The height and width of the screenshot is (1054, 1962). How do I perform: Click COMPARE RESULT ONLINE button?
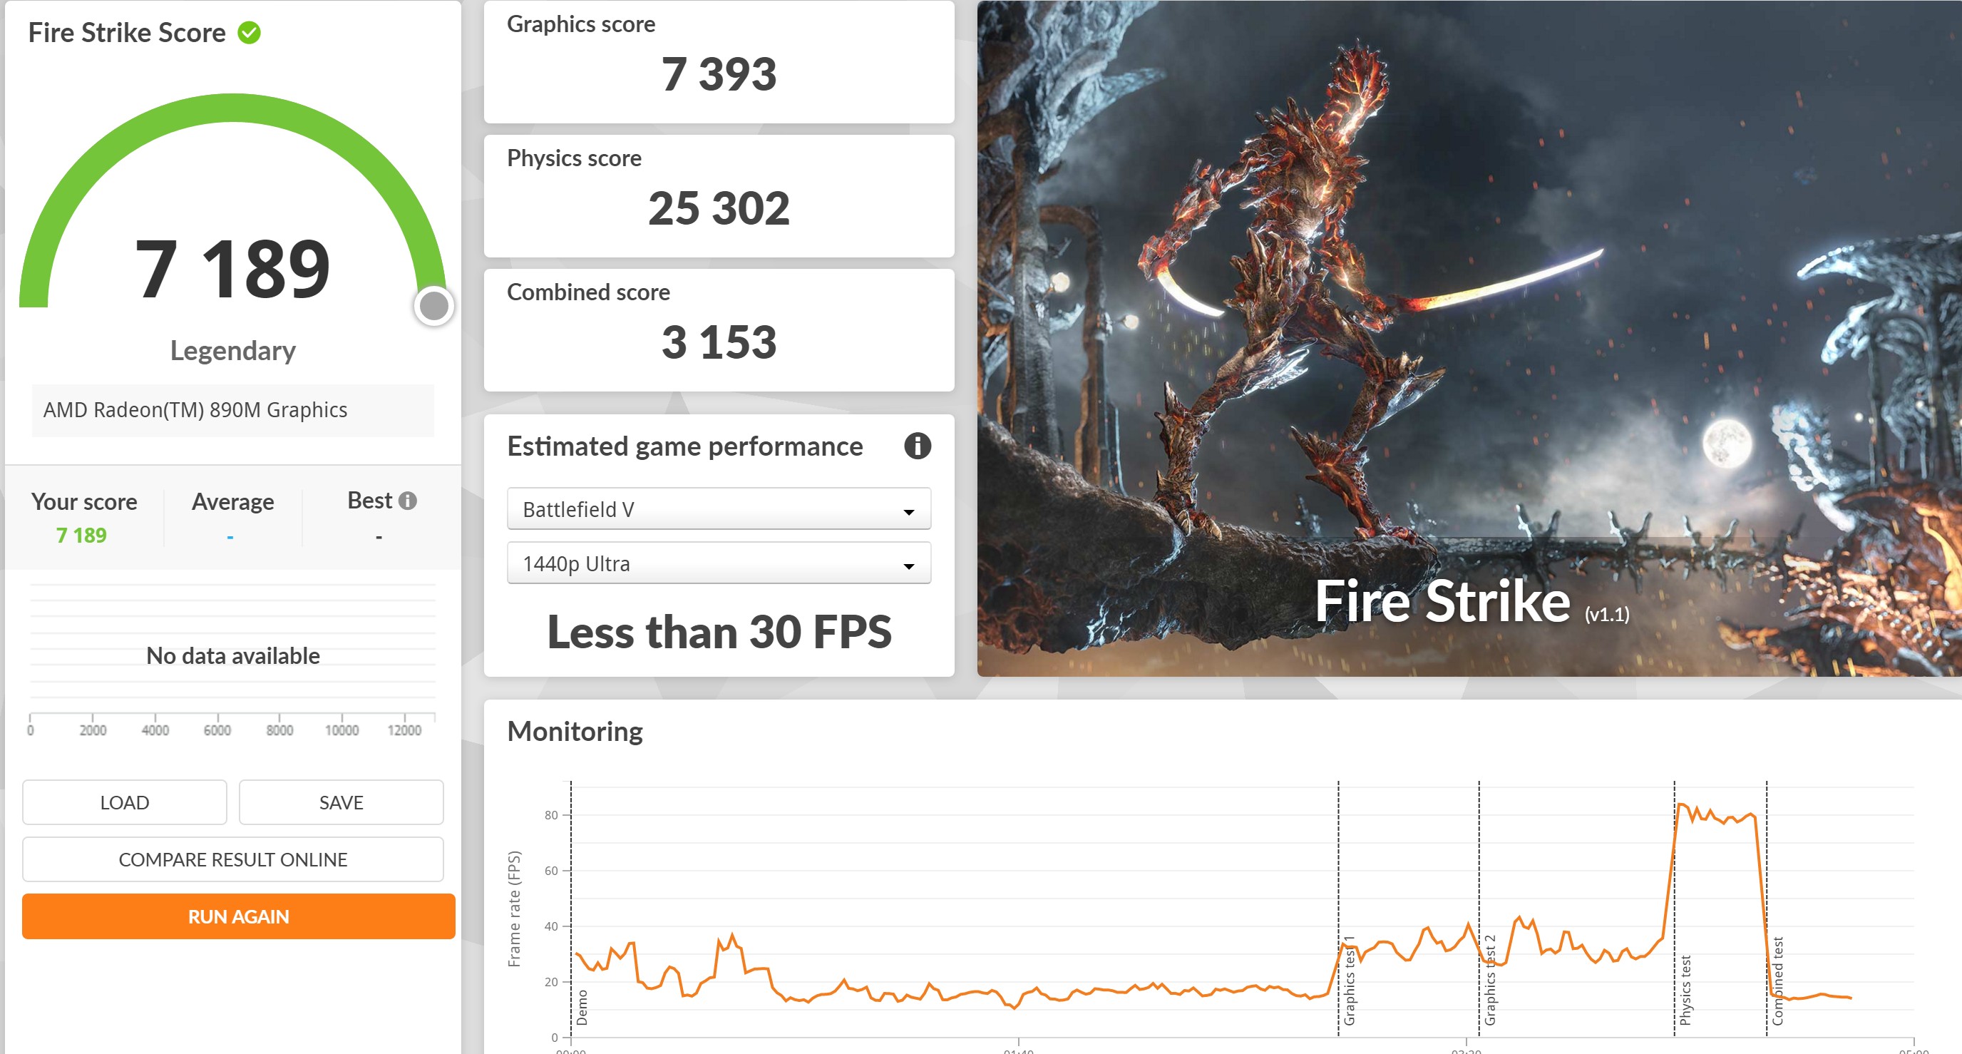[x=232, y=859]
